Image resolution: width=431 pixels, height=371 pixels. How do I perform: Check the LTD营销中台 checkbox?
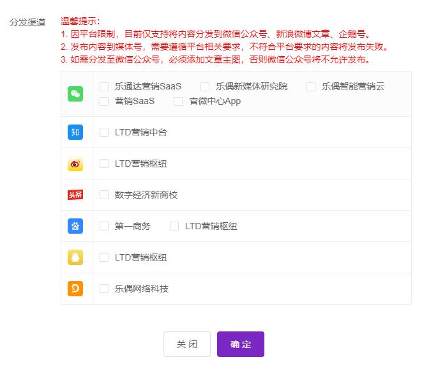[104, 132]
